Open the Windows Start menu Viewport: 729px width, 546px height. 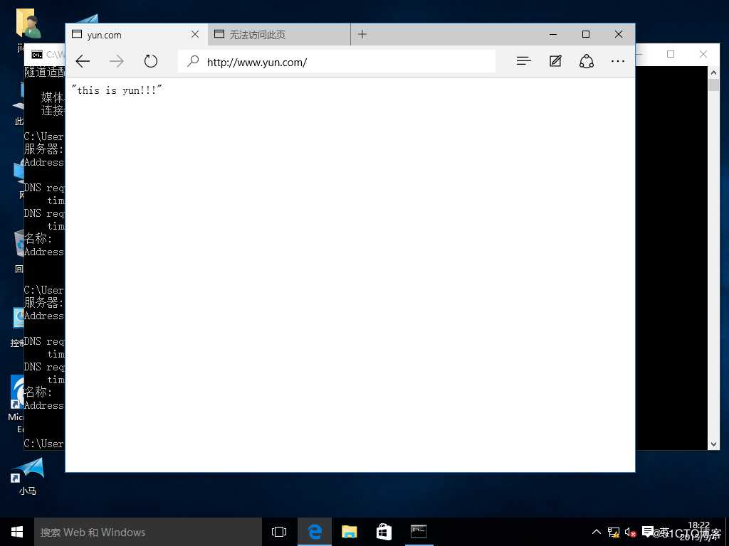point(17,532)
